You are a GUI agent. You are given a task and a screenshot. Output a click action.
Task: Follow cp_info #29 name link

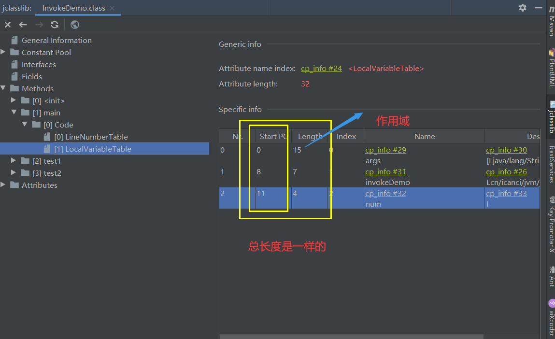(x=385, y=150)
